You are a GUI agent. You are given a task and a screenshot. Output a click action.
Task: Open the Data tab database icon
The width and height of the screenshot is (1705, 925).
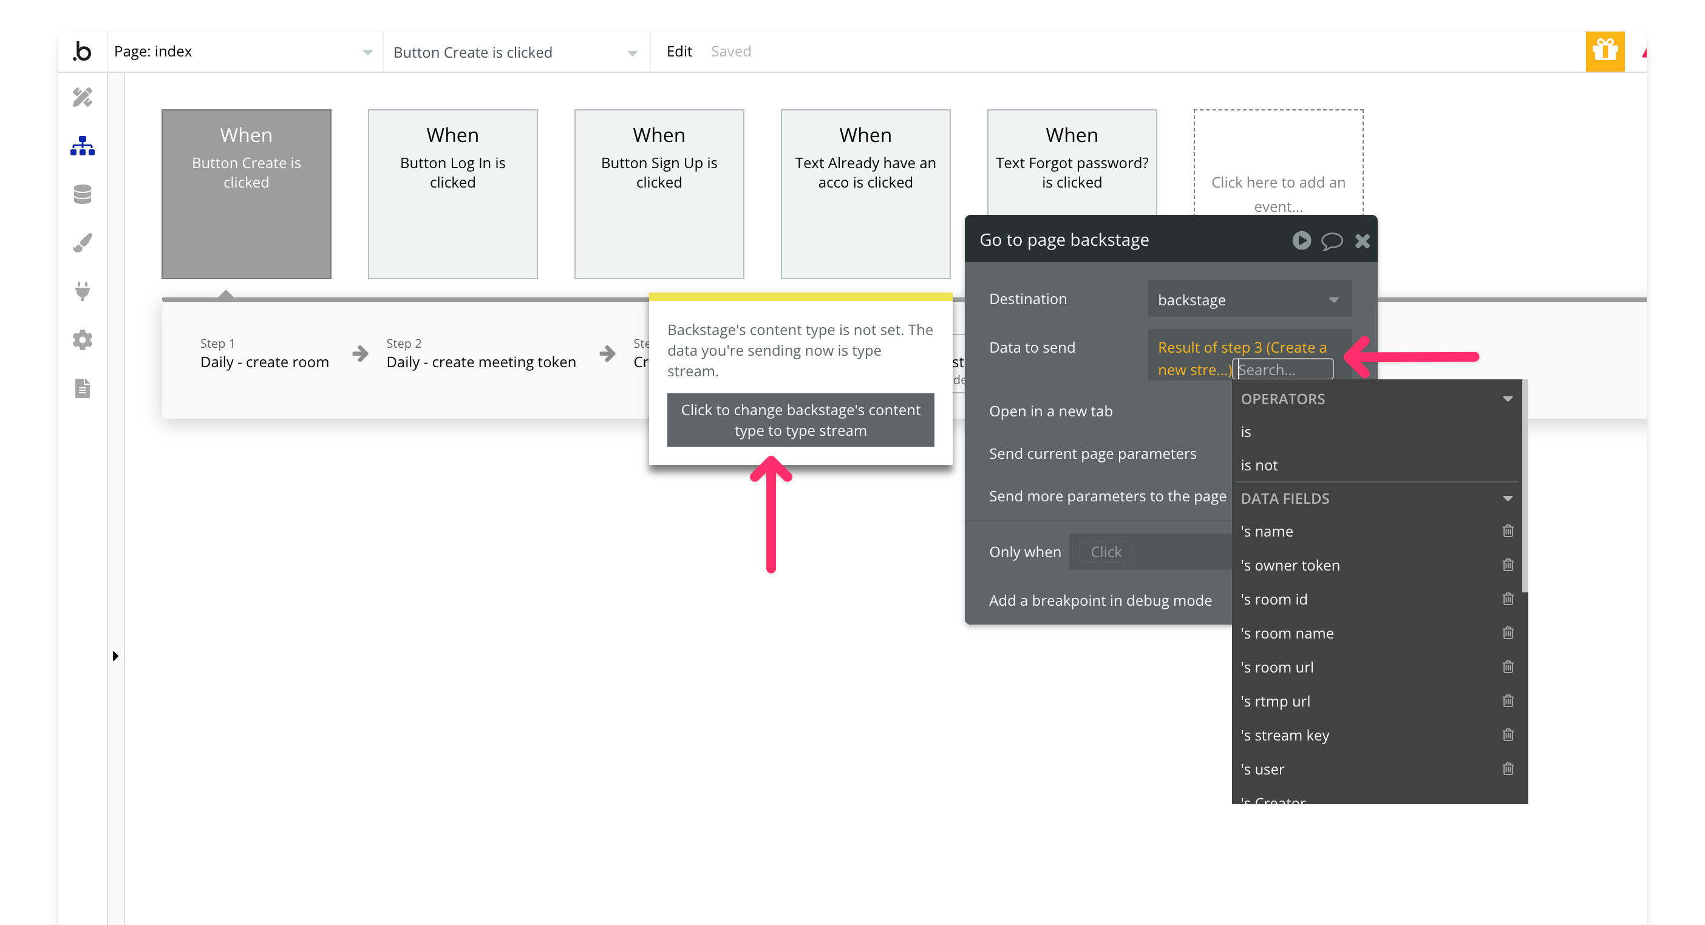(82, 194)
